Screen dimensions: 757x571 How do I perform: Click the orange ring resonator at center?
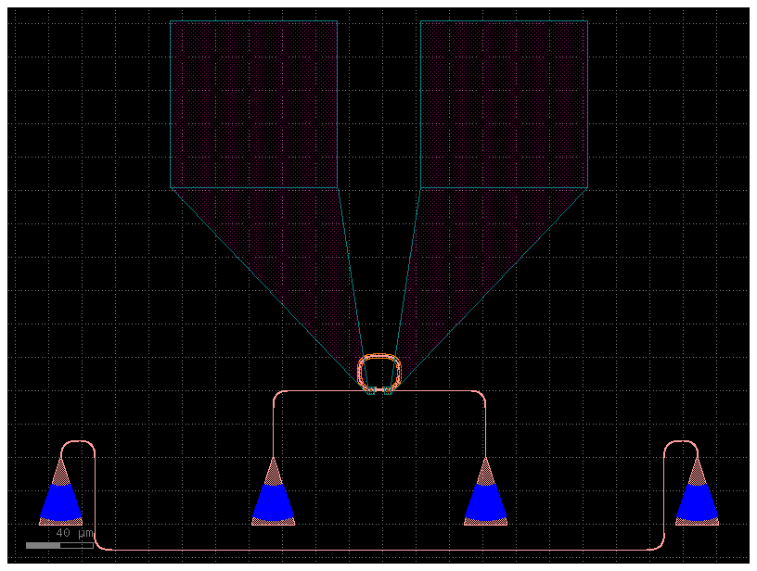pyautogui.click(x=379, y=357)
